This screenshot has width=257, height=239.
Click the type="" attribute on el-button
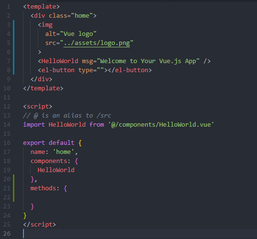tap(91, 70)
